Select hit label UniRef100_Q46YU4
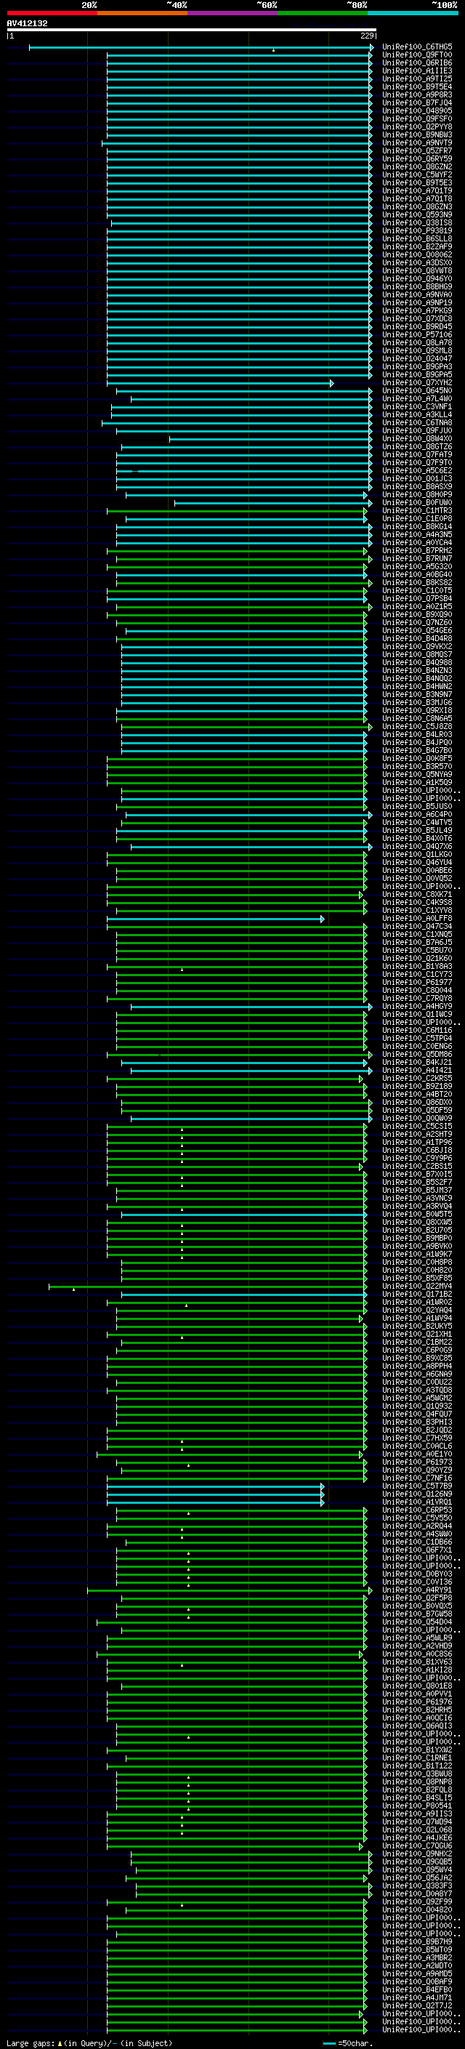The height and width of the screenshot is (2049, 465). coord(417,862)
